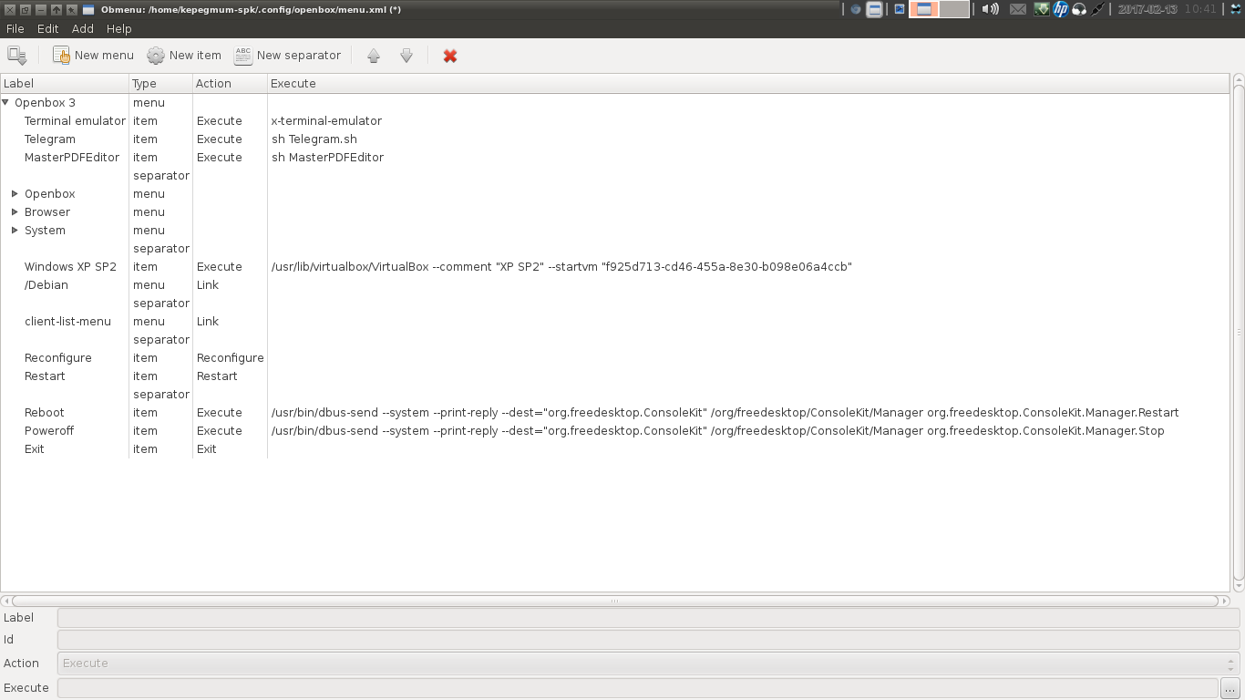Click the green download arrow tray icon
The image size is (1245, 700).
(x=1041, y=9)
